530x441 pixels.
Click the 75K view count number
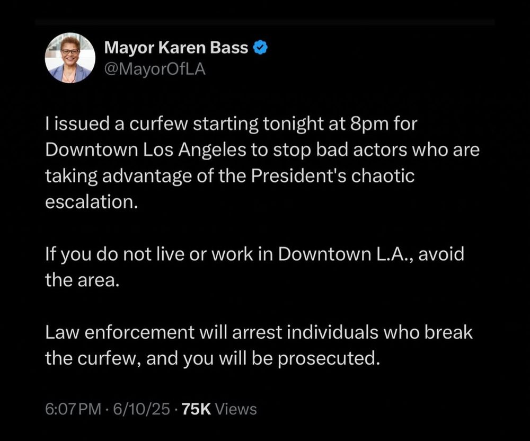197,409
